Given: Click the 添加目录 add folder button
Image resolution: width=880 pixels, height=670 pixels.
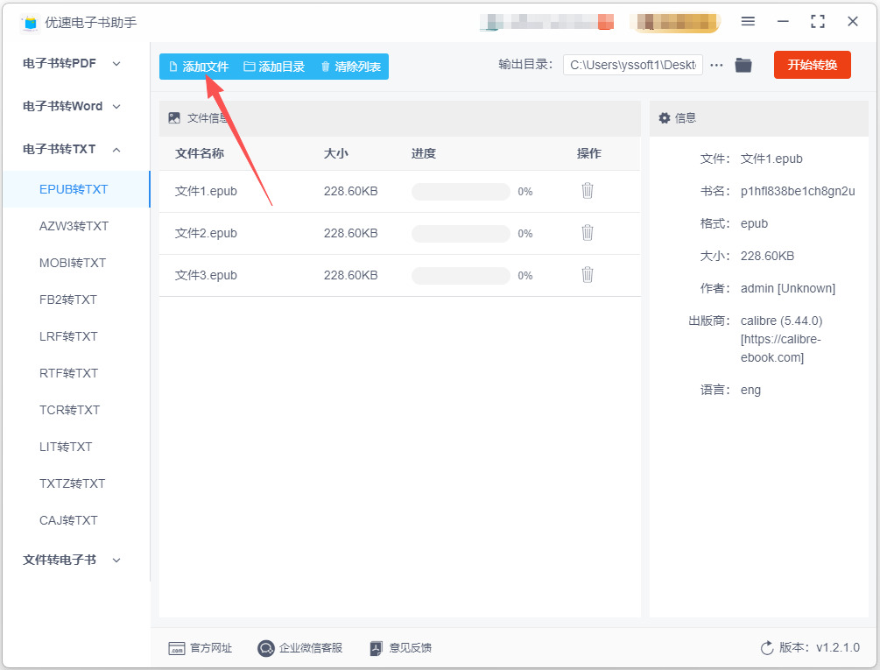Looking at the screenshot, I should click(x=274, y=67).
